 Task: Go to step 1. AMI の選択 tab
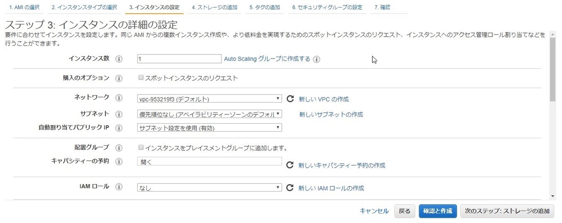pyautogui.click(x=24, y=7)
